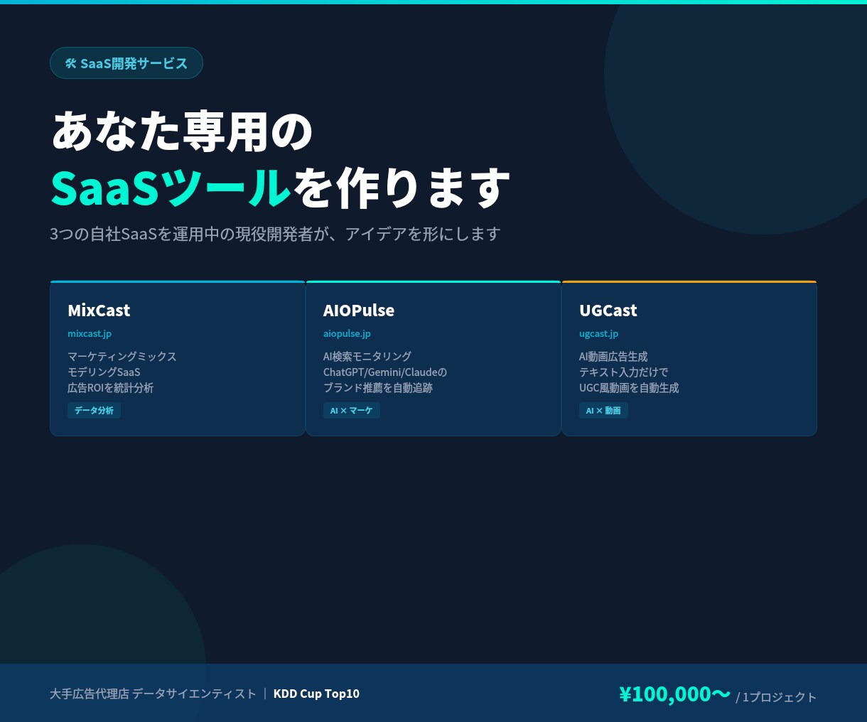Click the text UGC風動画を自動生成

coord(629,387)
